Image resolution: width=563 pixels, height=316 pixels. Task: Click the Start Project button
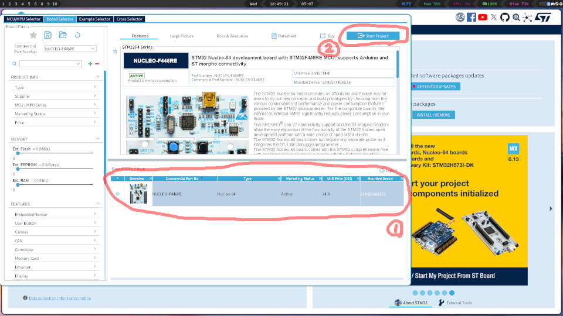[373, 36]
